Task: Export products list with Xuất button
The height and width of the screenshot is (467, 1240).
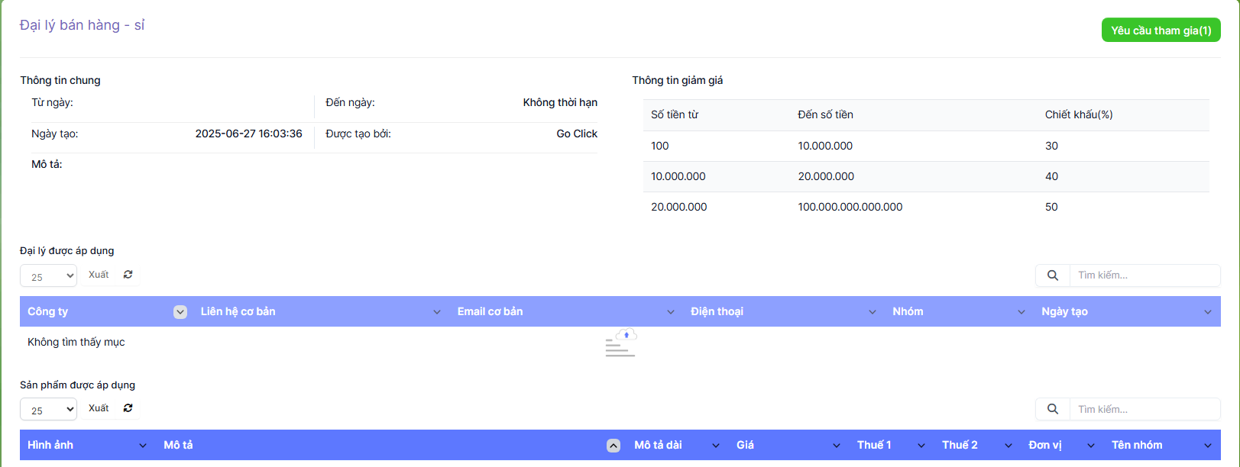Action: tap(99, 408)
